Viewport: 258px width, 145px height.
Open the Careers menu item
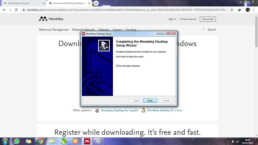click(x=117, y=29)
